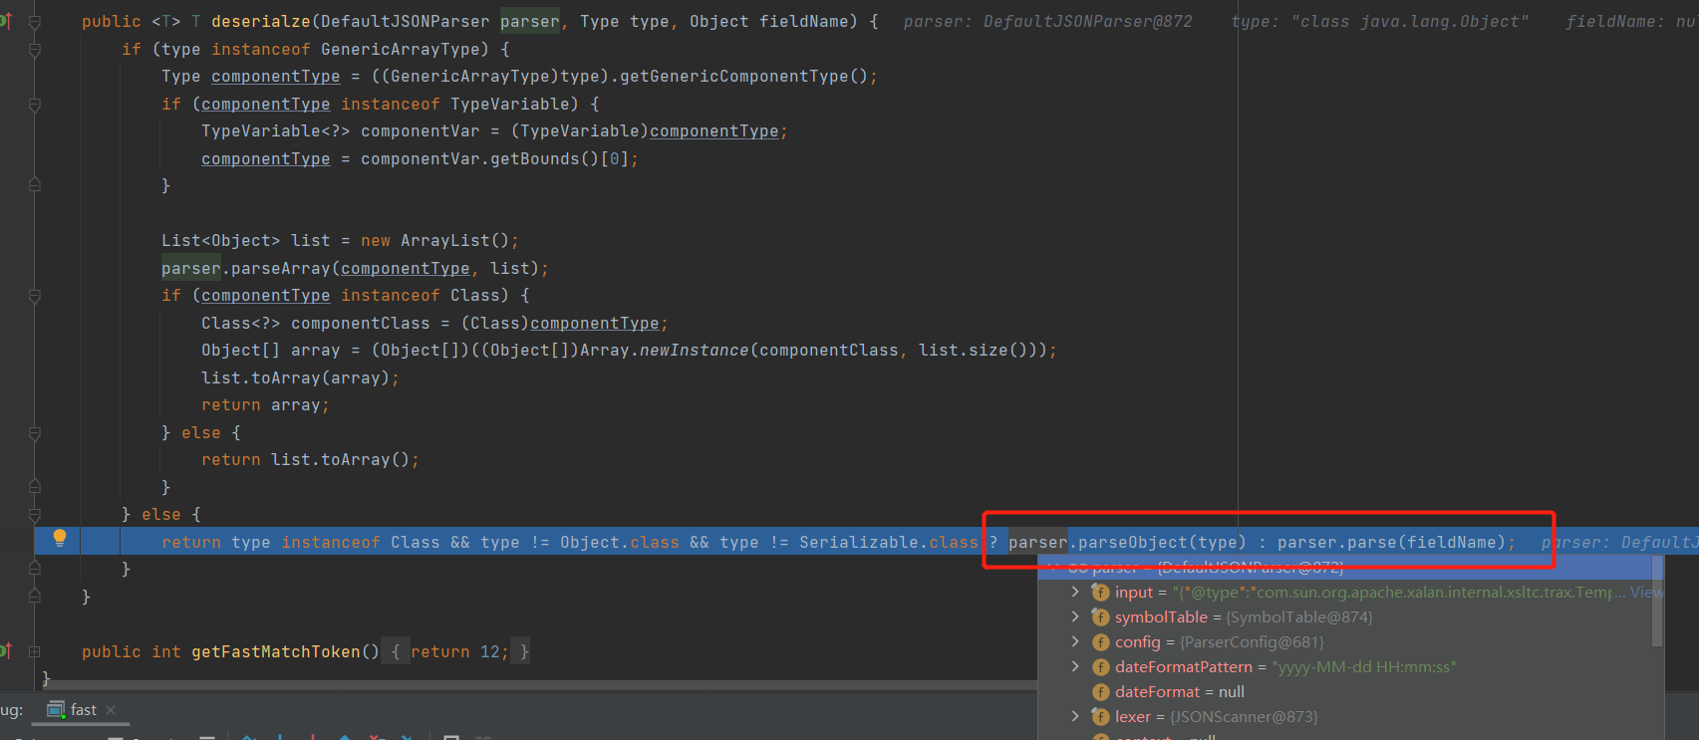Collapse the inner else block fold marker

point(34,433)
